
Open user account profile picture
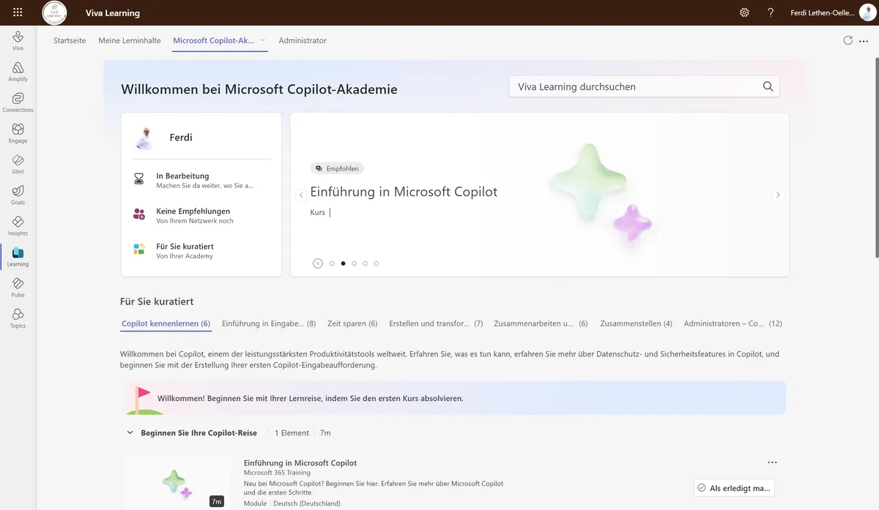[x=867, y=12]
